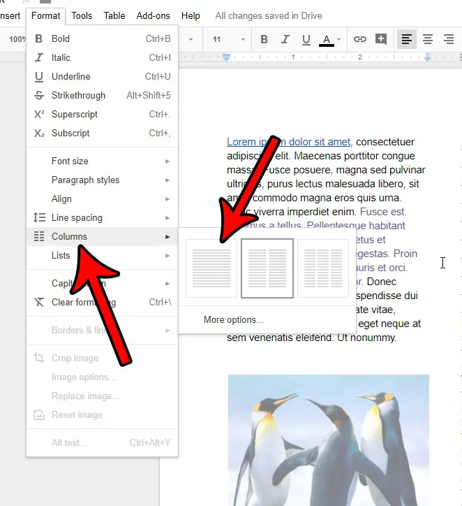Center align text via toolbar icon
Viewport: 462px width, 506px height.
pyautogui.click(x=428, y=39)
